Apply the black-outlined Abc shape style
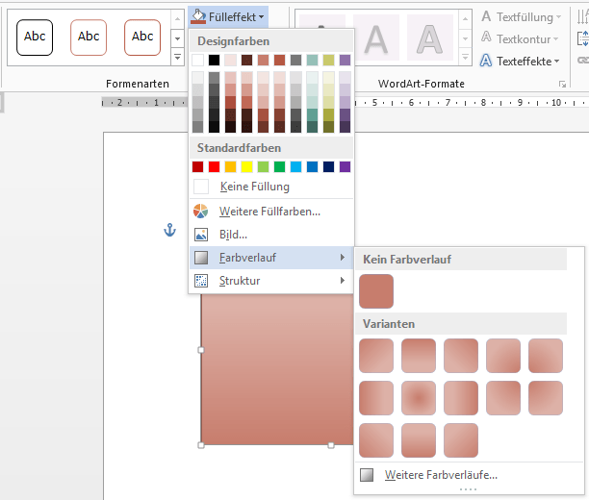Image resolution: width=589 pixels, height=500 pixels. click(35, 37)
